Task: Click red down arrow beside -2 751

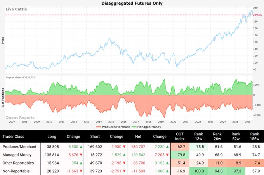Action: click(x=124, y=171)
